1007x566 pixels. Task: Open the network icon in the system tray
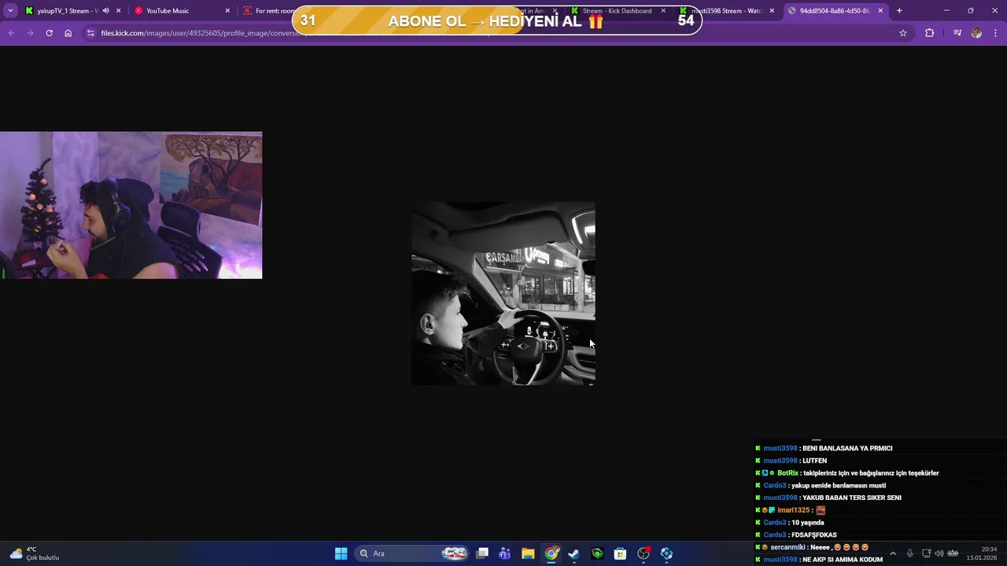pos(926,553)
